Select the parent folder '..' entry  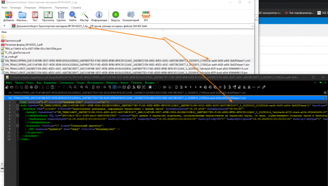[x=4, y=37]
